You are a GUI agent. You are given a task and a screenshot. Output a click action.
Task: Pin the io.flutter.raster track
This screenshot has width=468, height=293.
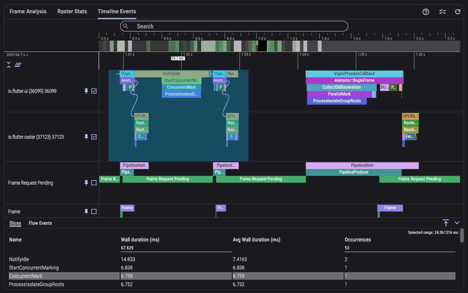(x=86, y=137)
